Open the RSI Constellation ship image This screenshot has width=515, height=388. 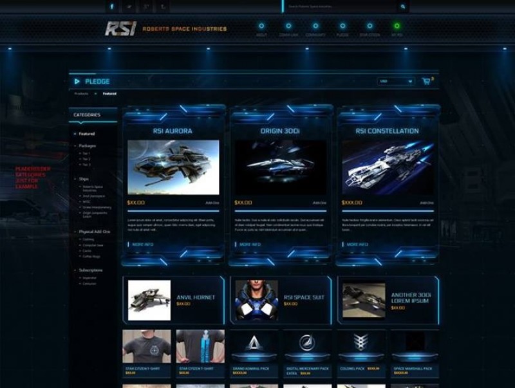click(x=388, y=167)
